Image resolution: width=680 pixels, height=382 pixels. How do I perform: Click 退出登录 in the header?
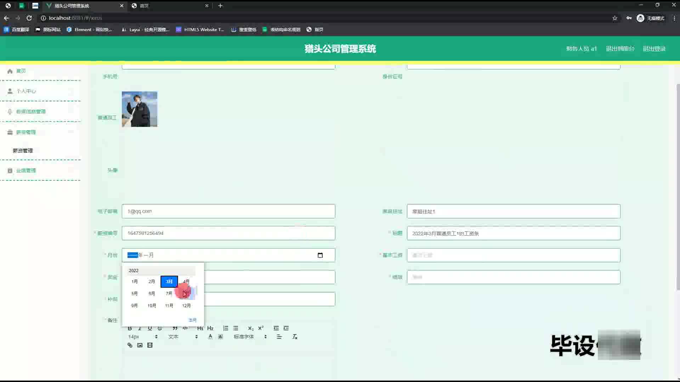click(654, 49)
